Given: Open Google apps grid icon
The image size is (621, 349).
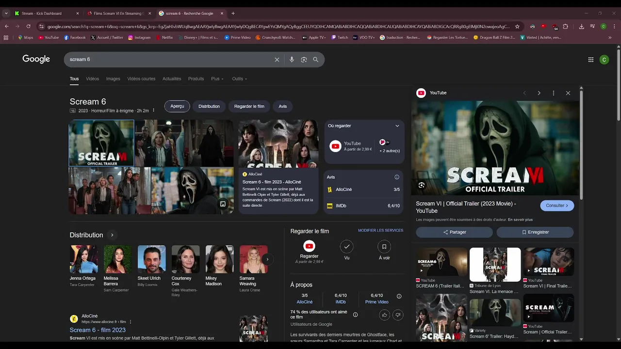Looking at the screenshot, I should 591,60.
